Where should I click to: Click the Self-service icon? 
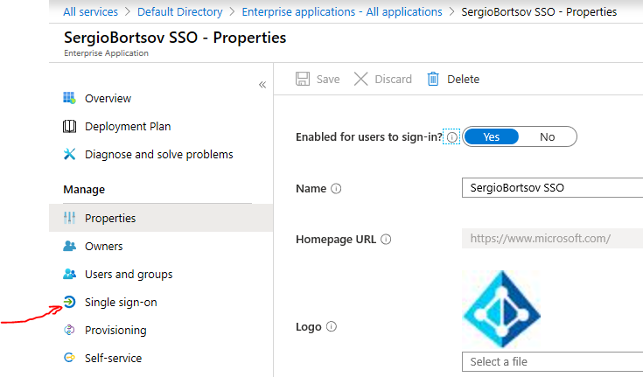[70, 358]
